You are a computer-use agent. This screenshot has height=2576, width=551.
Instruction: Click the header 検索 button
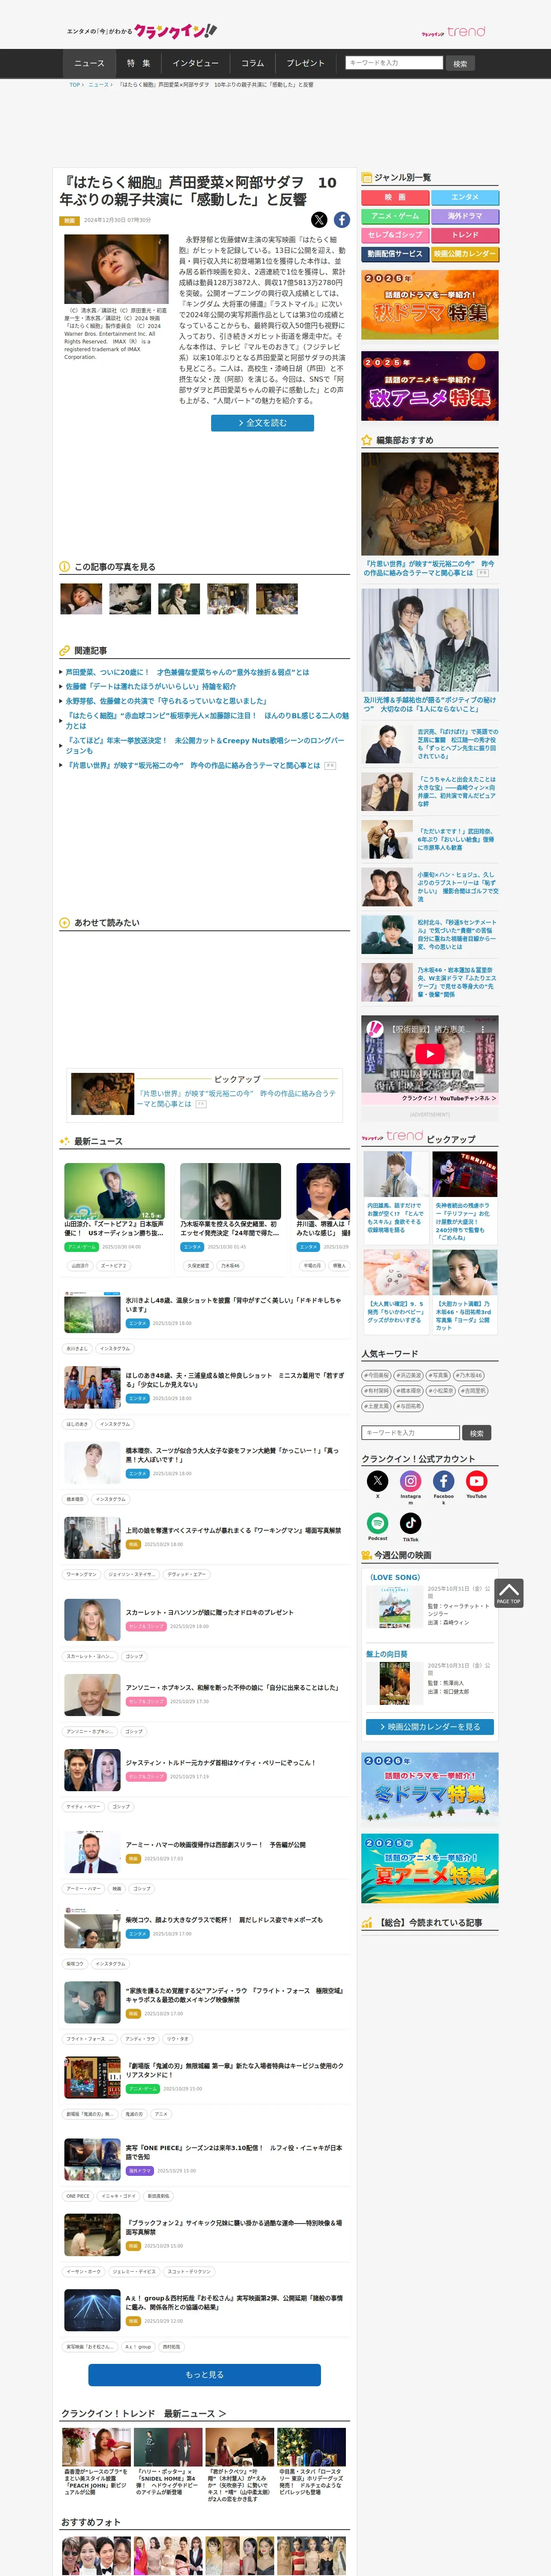coord(460,63)
